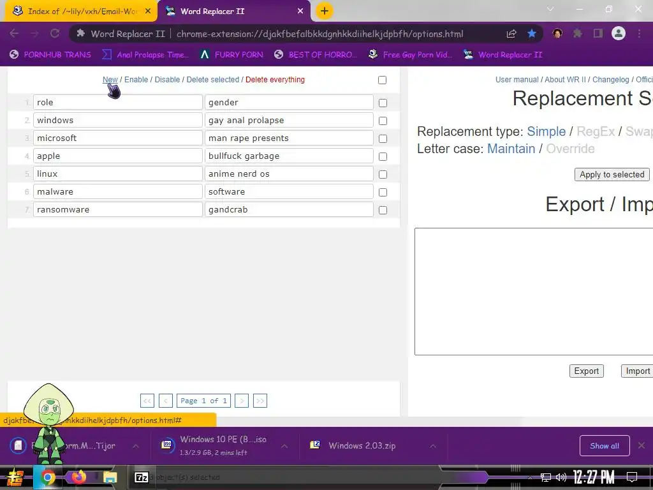Close the Word Replacer II tab
653x490 pixels.
tap(300, 11)
